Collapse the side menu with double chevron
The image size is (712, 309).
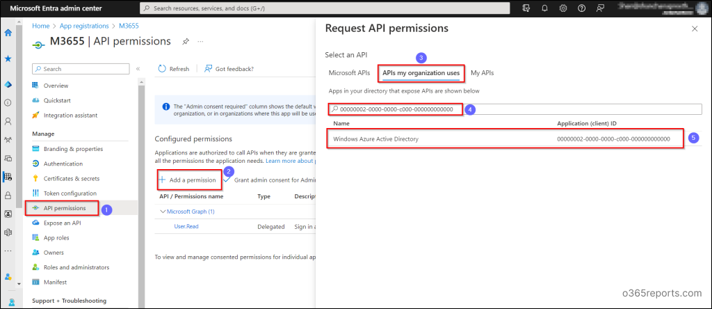[x=138, y=69]
